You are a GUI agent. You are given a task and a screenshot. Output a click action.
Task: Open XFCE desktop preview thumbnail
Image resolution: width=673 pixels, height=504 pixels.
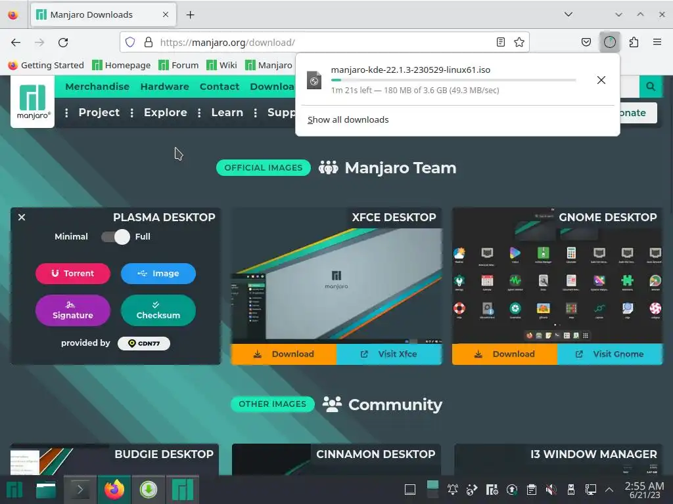pos(336,286)
